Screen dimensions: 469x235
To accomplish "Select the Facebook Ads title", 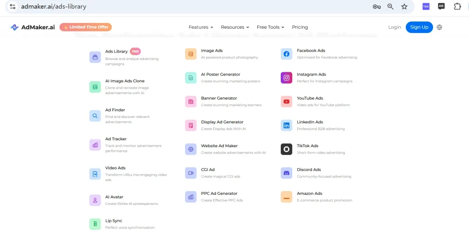I will (x=311, y=50).
